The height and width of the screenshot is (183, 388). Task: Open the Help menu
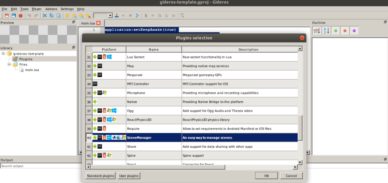click(x=81, y=9)
